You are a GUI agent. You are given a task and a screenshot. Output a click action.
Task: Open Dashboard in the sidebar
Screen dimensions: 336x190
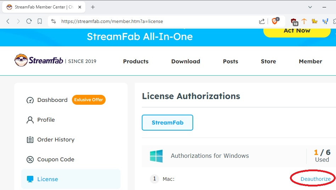tap(52, 100)
